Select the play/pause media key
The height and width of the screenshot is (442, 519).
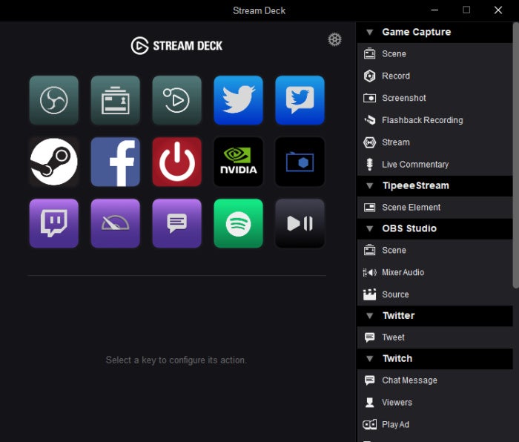pyautogui.click(x=300, y=223)
